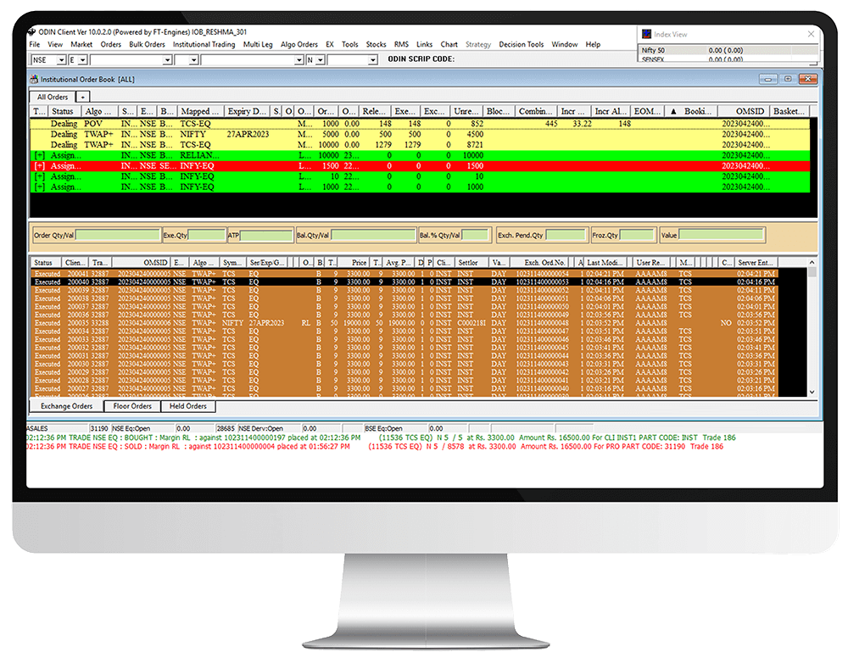Click the Basket... column header
Image resolution: width=848 pixels, height=663 pixels.
tap(789, 111)
